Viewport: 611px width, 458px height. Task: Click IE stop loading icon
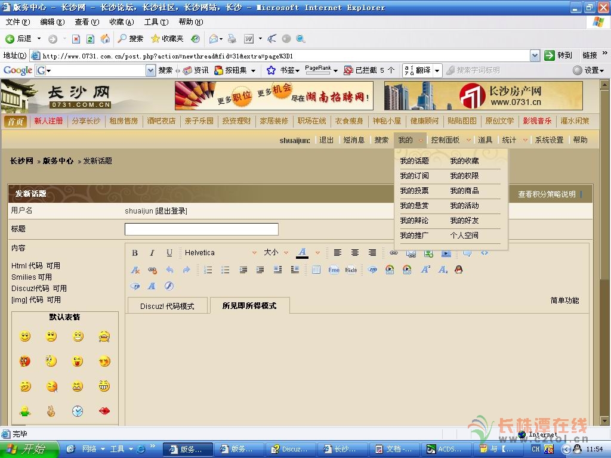click(76, 39)
